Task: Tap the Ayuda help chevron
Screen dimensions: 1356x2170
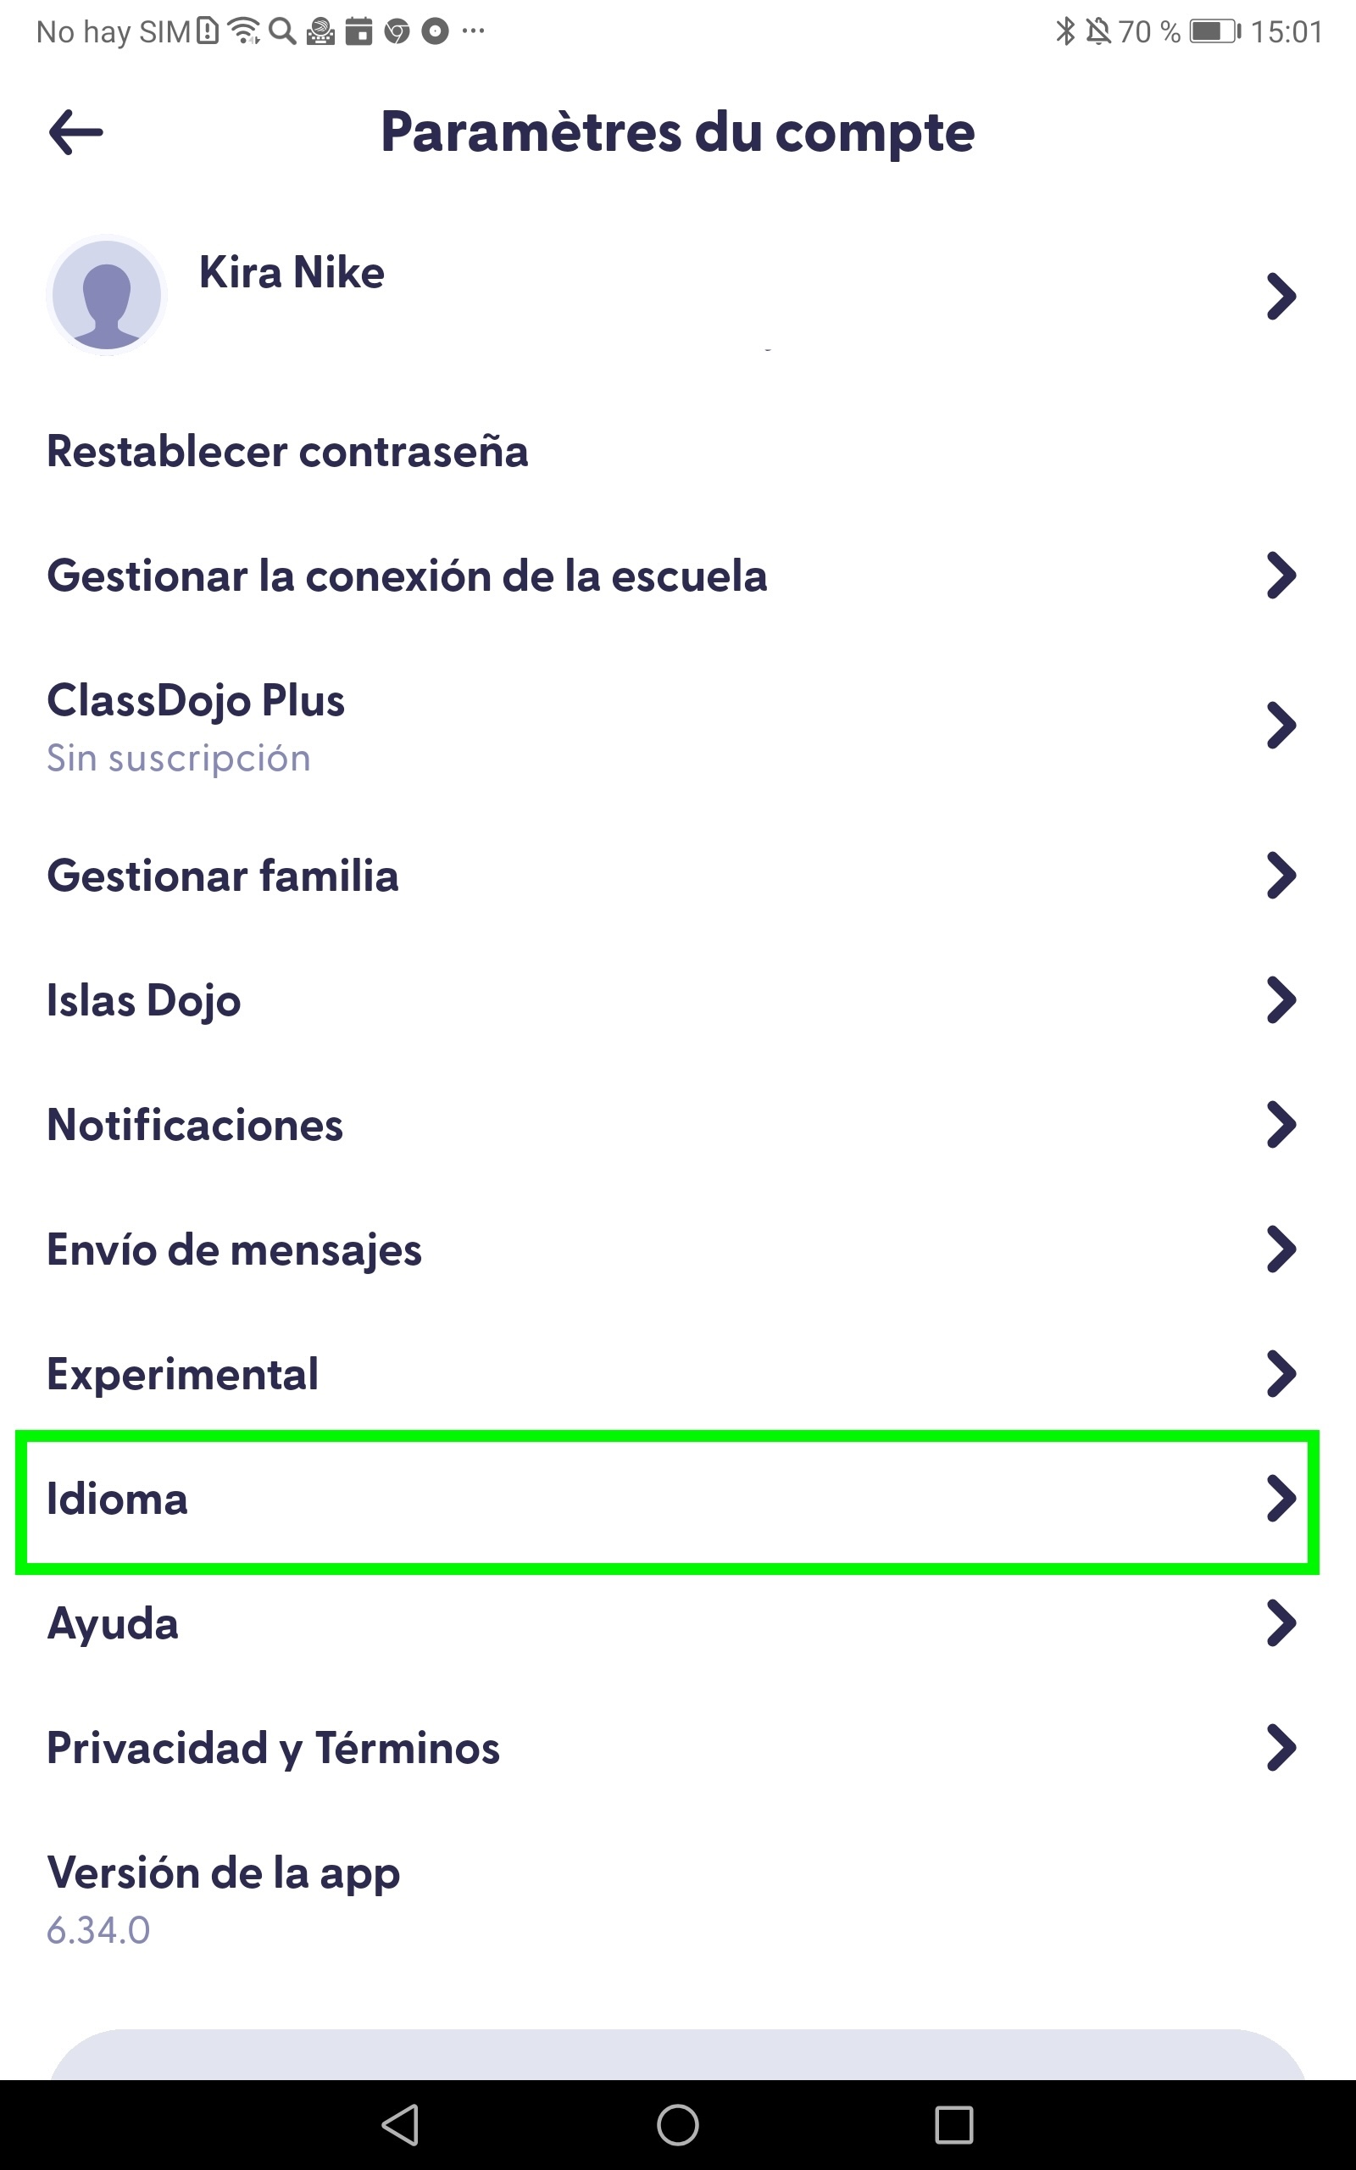Action: (1281, 1623)
